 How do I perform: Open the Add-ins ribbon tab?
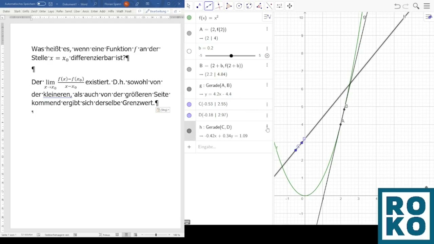[x=103, y=11]
